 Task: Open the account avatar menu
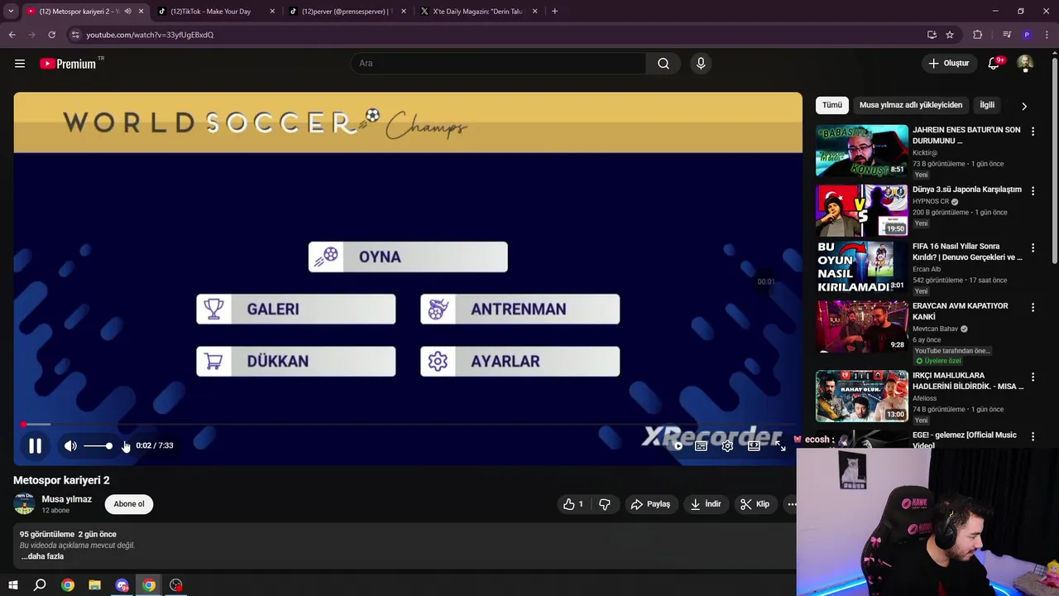coord(1025,64)
